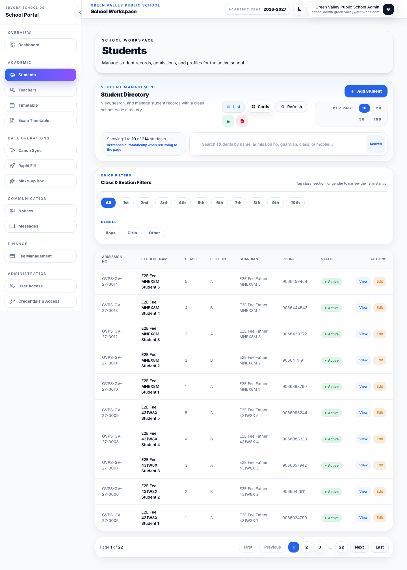Switch to Cards view
Screen dimensions: 407x570
coord(260,107)
